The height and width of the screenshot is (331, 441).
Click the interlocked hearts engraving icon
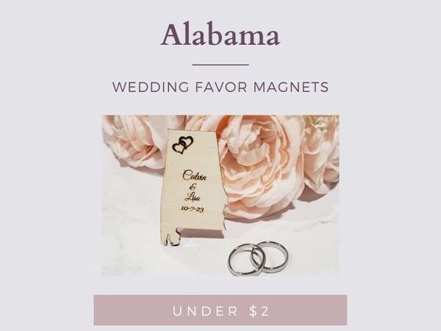[x=183, y=145]
